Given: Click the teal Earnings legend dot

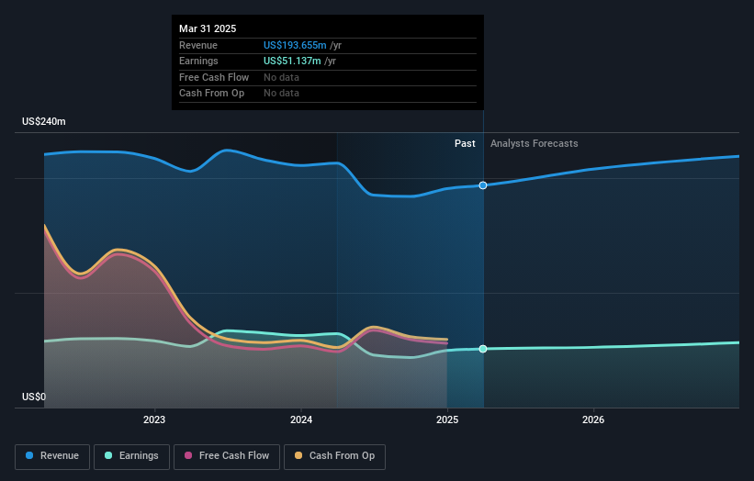Looking at the screenshot, I should click(108, 455).
